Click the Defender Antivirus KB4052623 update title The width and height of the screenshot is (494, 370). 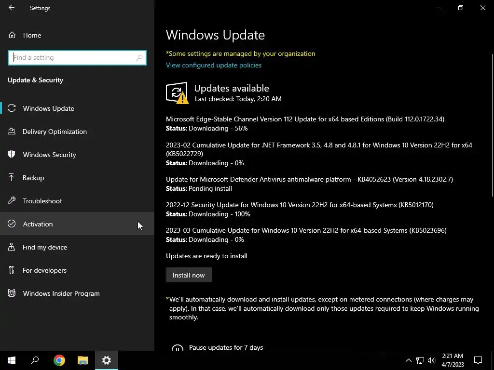[x=309, y=179]
